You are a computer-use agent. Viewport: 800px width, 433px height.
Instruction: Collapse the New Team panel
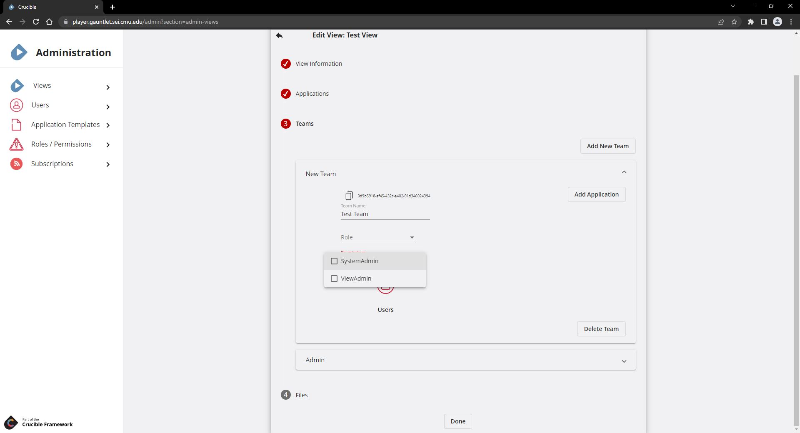coord(624,172)
